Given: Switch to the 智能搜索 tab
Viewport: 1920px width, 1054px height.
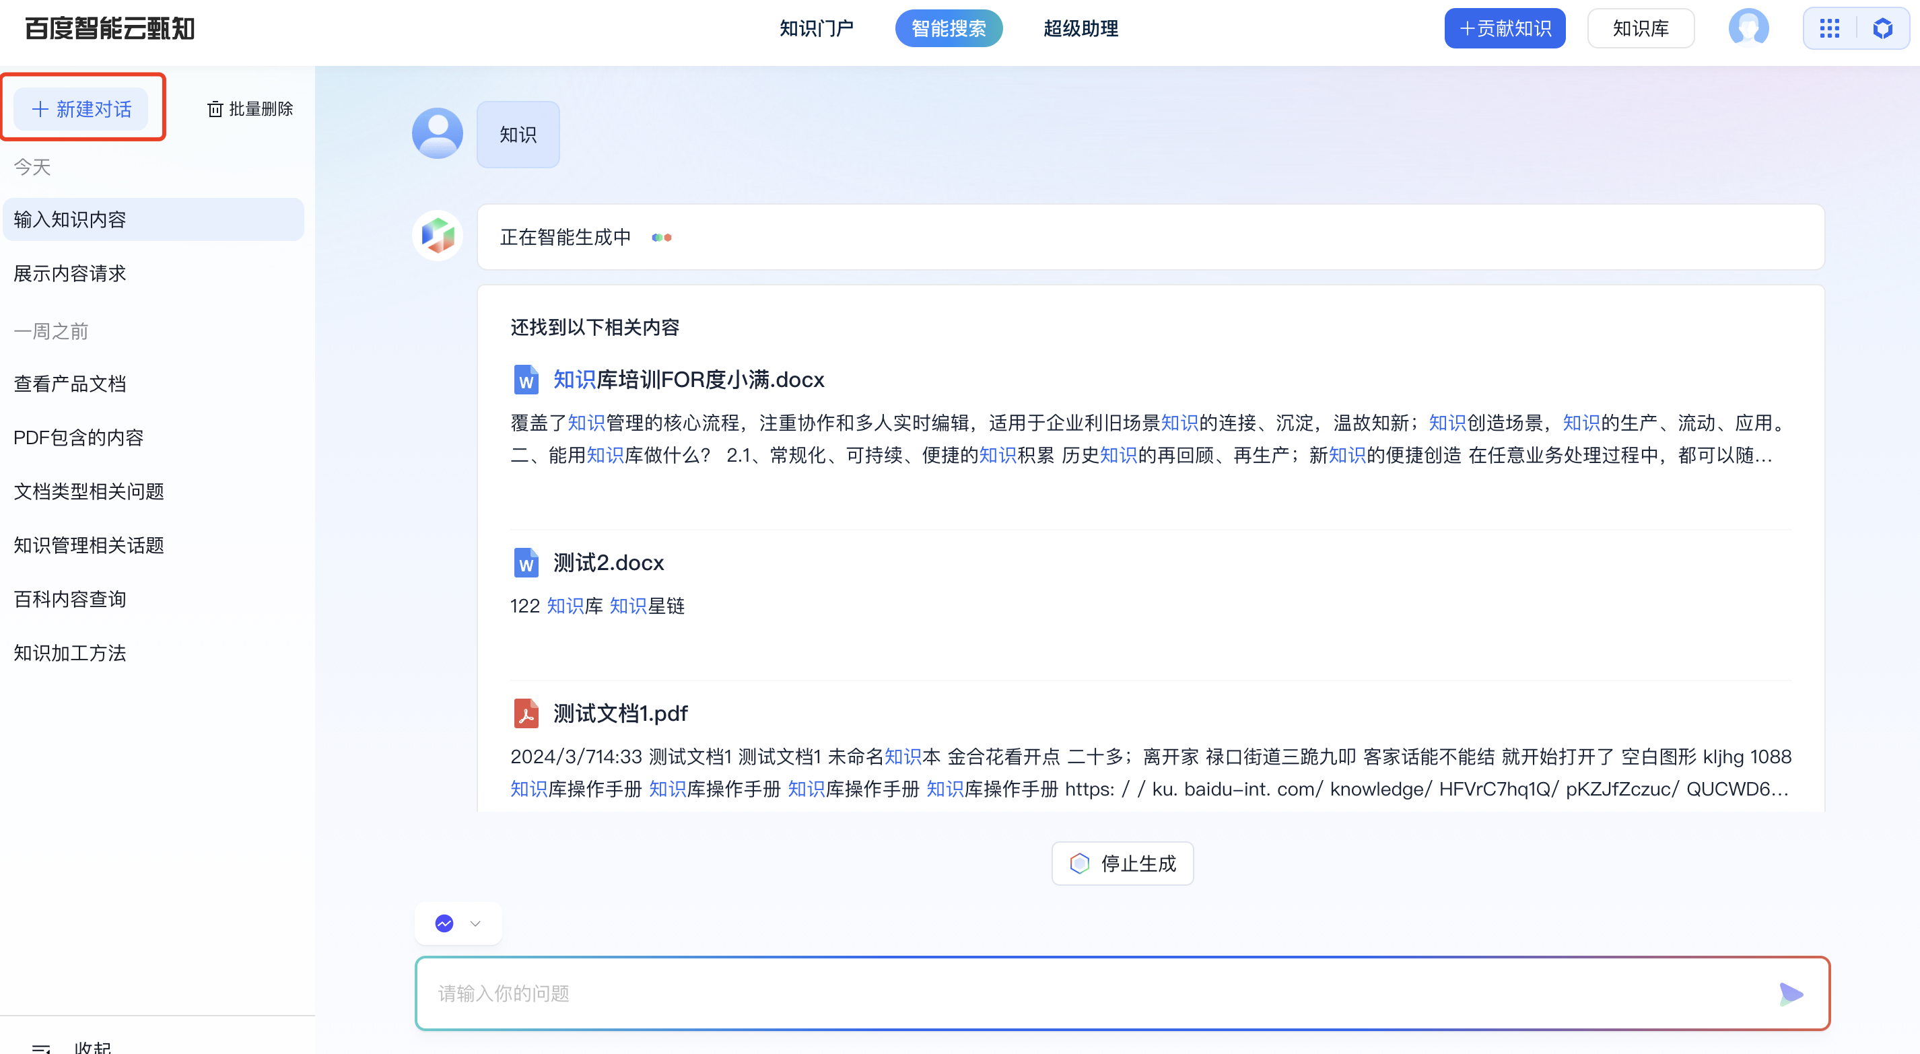Looking at the screenshot, I should (x=948, y=28).
